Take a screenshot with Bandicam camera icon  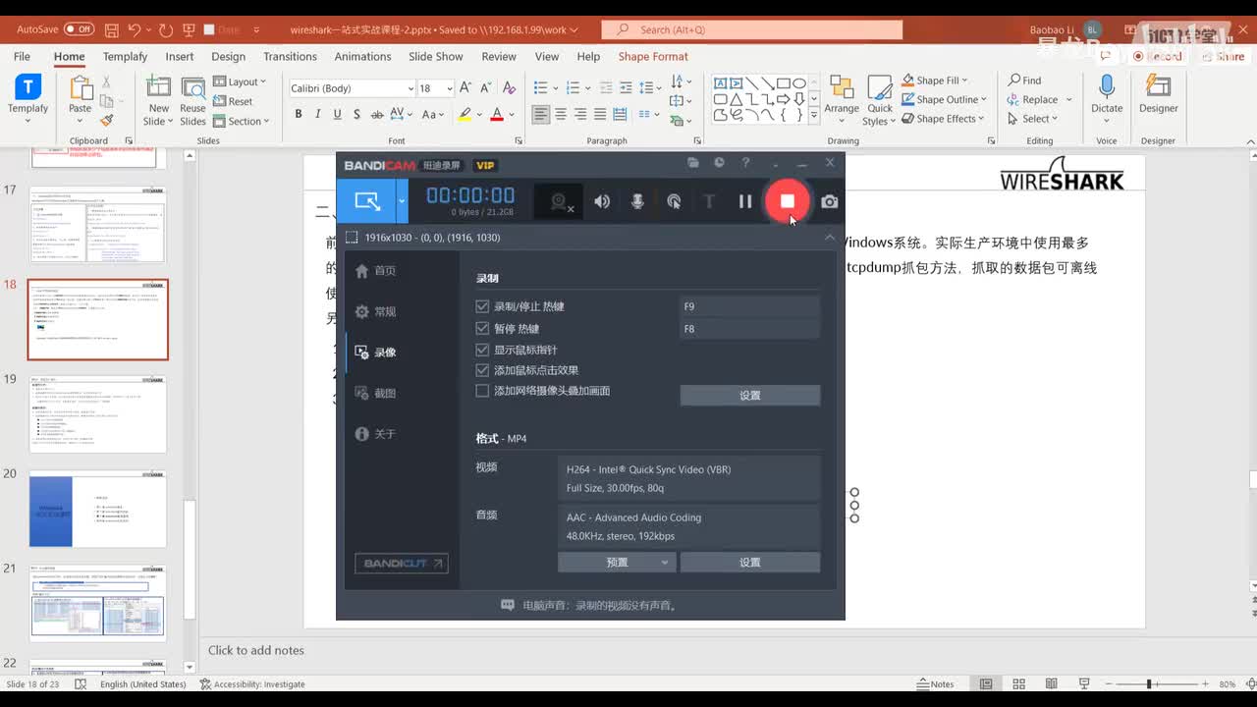point(830,201)
